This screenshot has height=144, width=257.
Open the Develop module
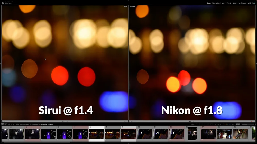click(x=216, y=3)
